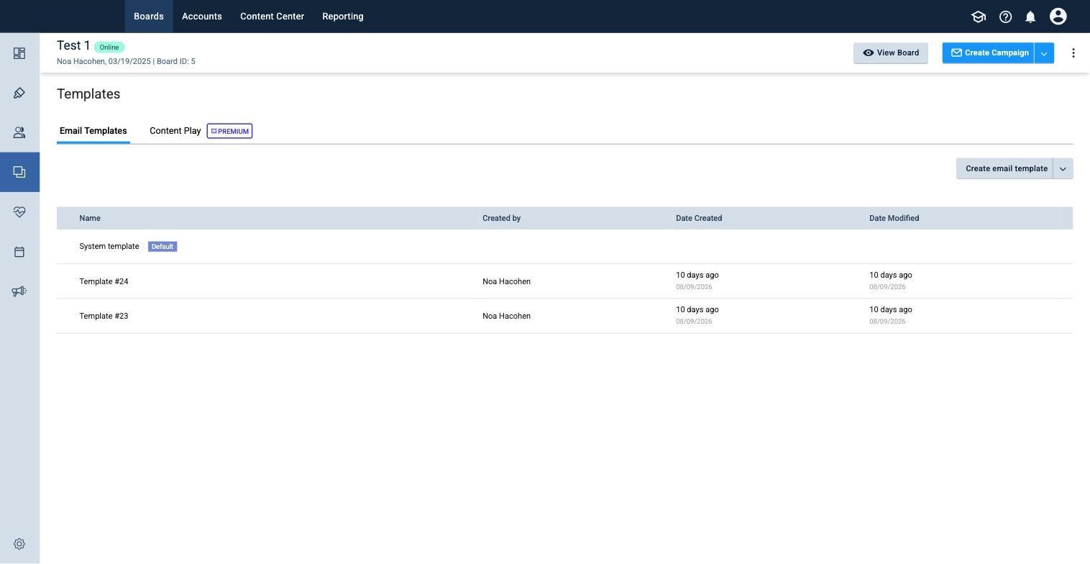Screen dimensions: 1090x564
Task: Open the help question mark icon
Action: click(x=1005, y=17)
